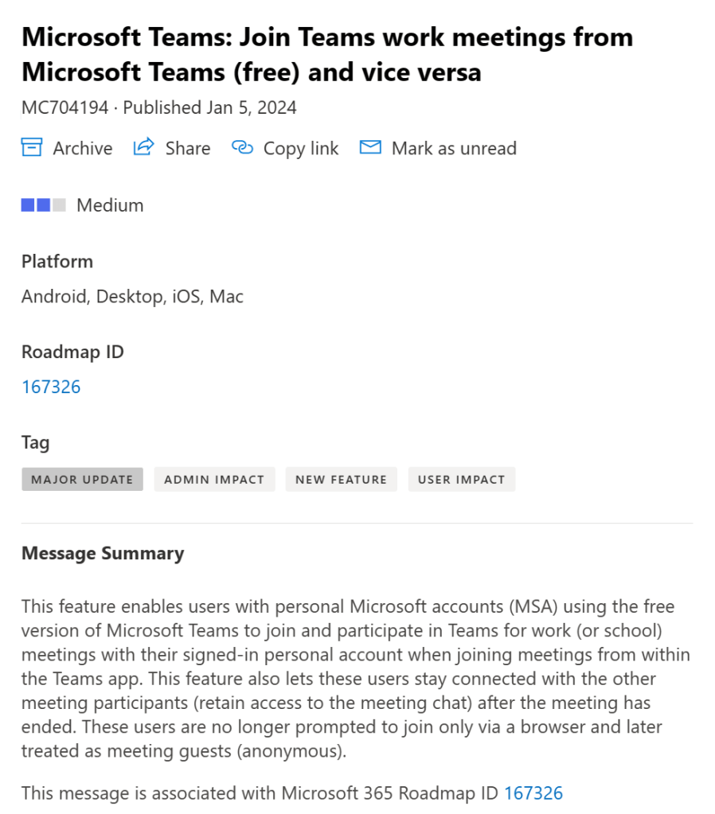The height and width of the screenshot is (814, 715).
Task: Open the Roadmap ID 167326 link in summary
Action: click(533, 793)
